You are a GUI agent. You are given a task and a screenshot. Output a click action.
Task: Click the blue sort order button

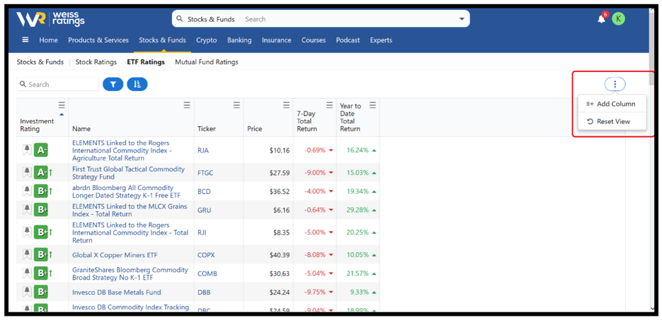(x=137, y=84)
